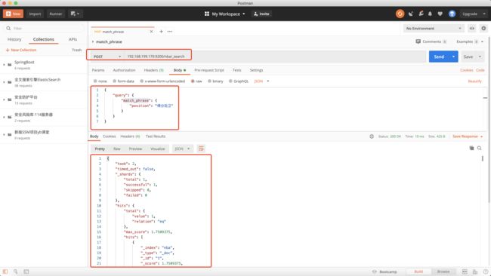
Task: Save the request
Action: pyautogui.click(x=468, y=57)
